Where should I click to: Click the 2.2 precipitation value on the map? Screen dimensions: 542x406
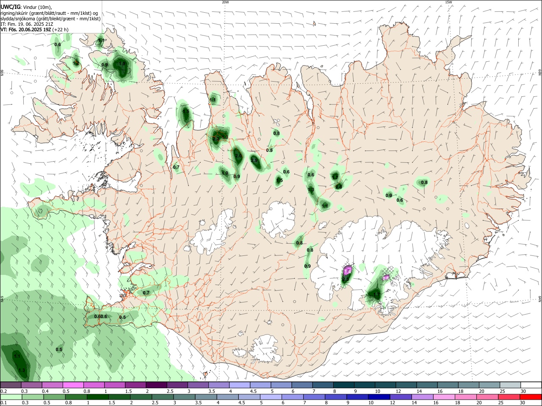[216, 139]
